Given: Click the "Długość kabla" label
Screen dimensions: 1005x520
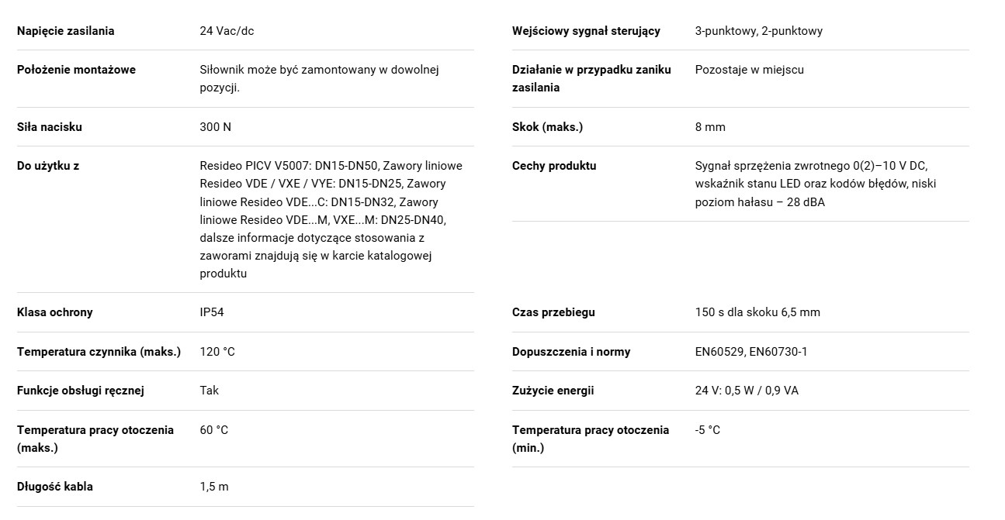Looking at the screenshot, I should pyautogui.click(x=55, y=487).
